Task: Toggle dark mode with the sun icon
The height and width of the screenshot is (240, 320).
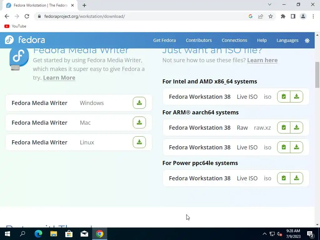Action: click(x=307, y=40)
